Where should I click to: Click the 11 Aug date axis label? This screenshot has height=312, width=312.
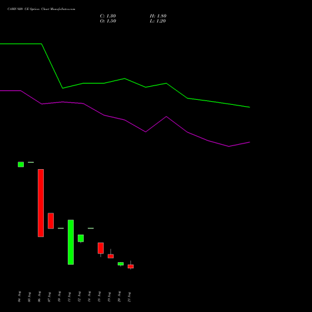[x=69, y=296]
